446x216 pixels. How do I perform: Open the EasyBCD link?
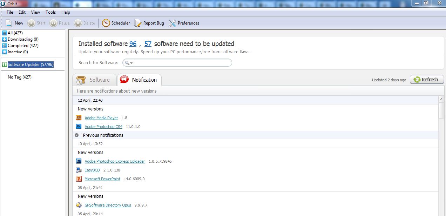(x=92, y=170)
